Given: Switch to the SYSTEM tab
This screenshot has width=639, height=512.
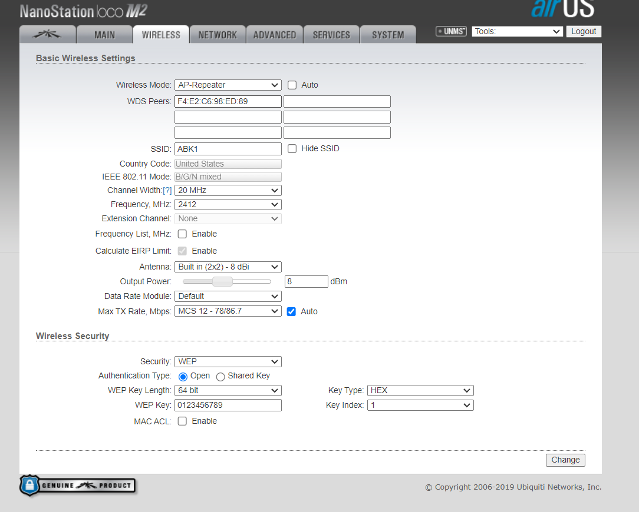Looking at the screenshot, I should pyautogui.click(x=388, y=35).
